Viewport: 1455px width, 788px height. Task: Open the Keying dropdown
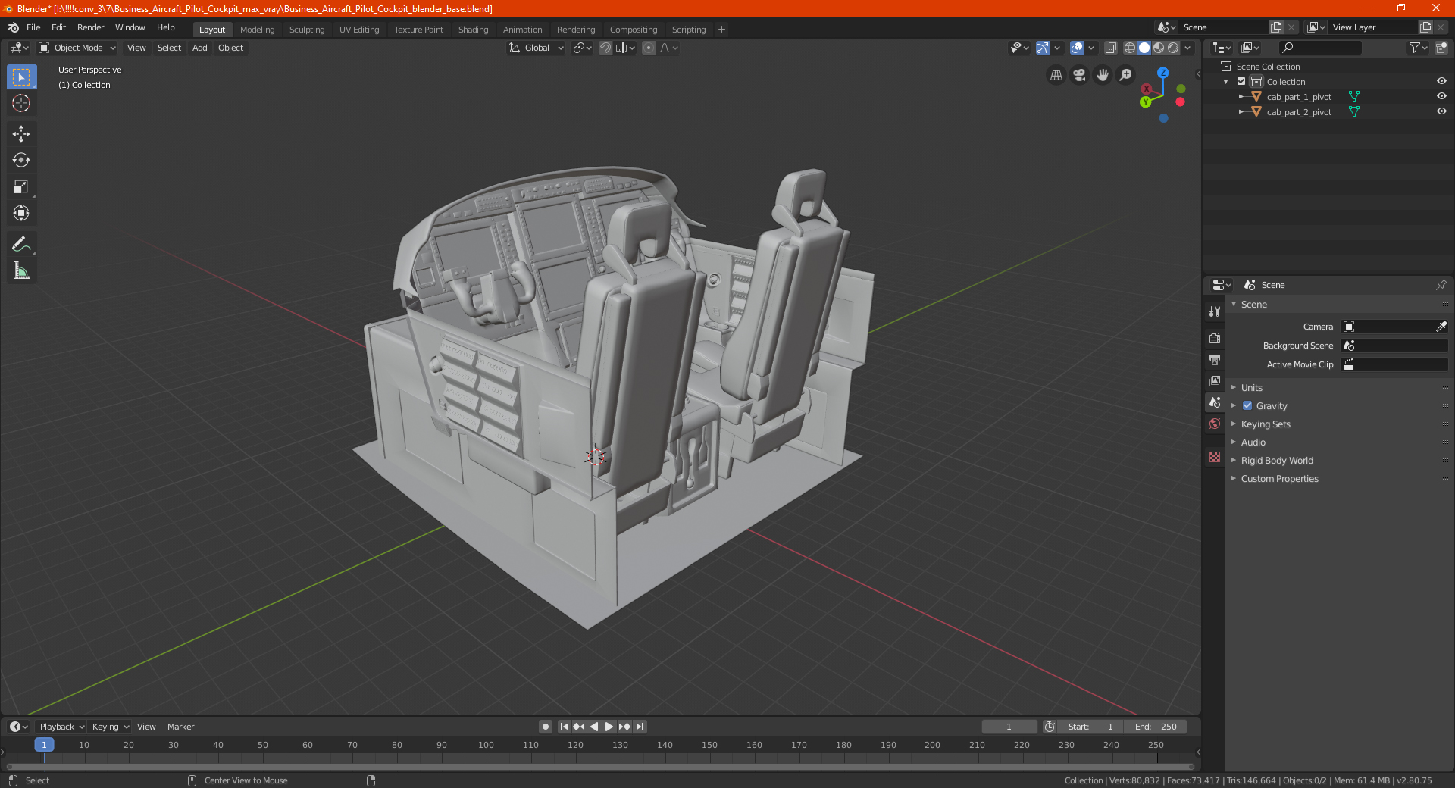[x=110, y=727]
